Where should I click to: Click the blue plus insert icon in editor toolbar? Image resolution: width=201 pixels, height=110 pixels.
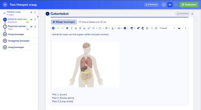click(x=53, y=28)
